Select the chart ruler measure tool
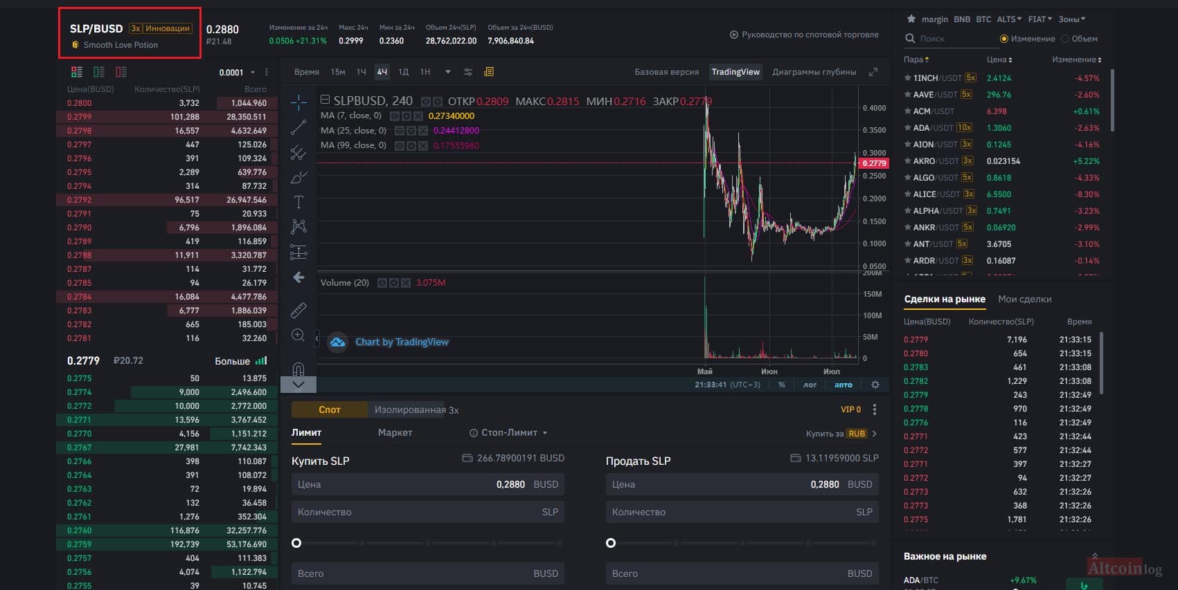 point(298,310)
